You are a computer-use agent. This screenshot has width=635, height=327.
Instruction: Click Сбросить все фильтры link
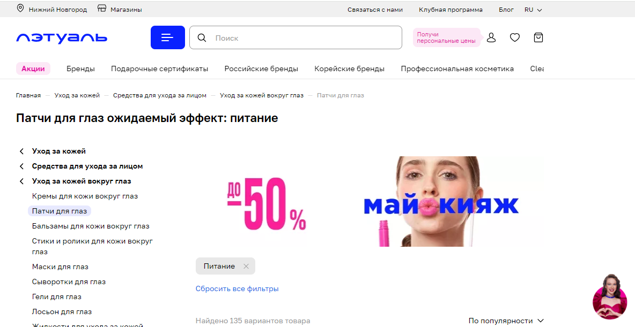(237, 288)
